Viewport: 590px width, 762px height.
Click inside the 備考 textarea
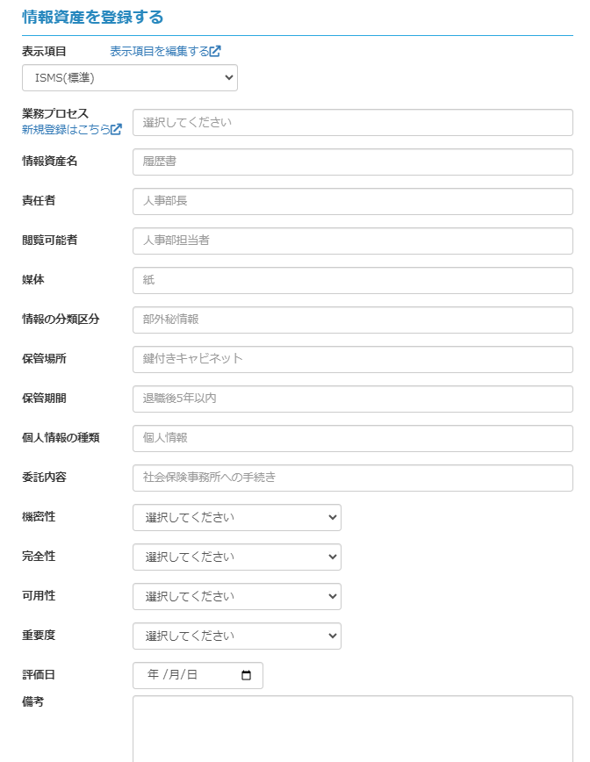click(x=352, y=729)
